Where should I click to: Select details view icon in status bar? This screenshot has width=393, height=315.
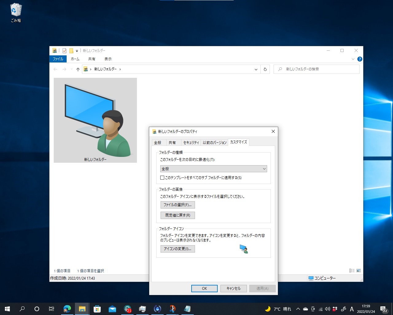[352, 270]
